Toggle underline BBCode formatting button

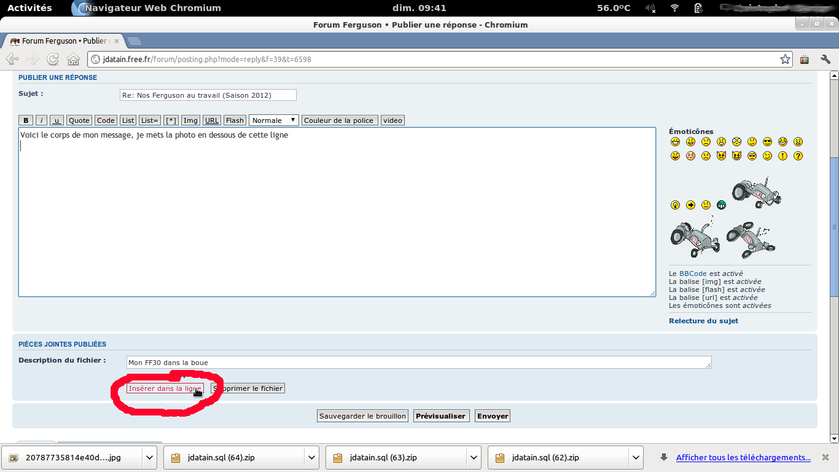(x=57, y=120)
